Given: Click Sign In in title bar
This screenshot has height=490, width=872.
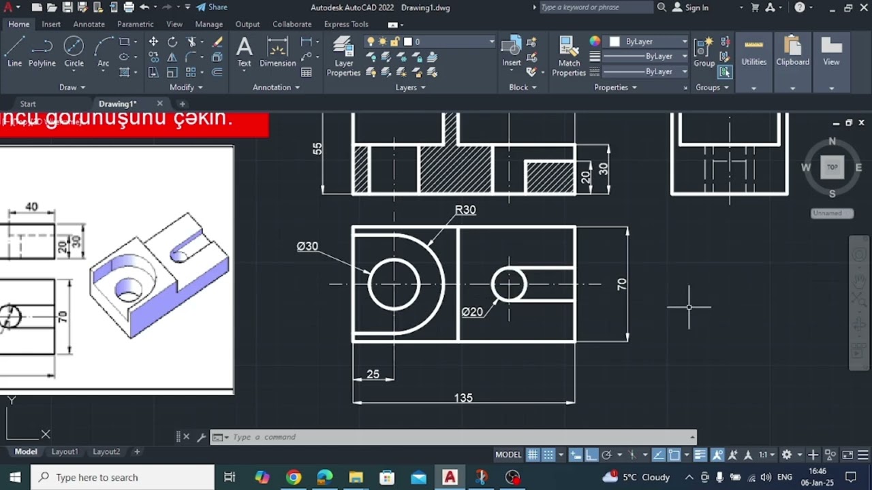Looking at the screenshot, I should click(691, 7).
